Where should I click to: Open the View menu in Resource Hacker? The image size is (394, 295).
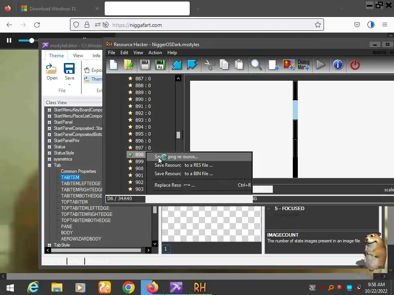click(x=138, y=52)
